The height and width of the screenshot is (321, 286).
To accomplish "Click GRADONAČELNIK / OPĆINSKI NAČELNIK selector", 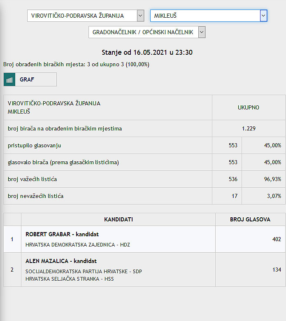I will pos(147,32).
